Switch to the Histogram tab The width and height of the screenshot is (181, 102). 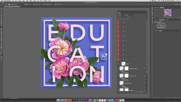156,8
